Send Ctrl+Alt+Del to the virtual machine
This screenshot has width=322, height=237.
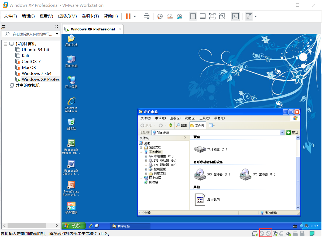pyautogui.click(x=146, y=16)
